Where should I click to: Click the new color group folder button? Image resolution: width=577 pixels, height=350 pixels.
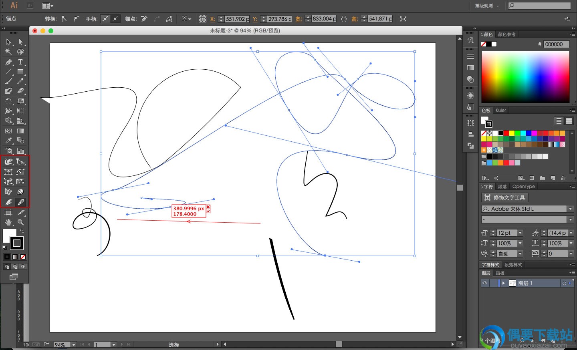(x=542, y=178)
